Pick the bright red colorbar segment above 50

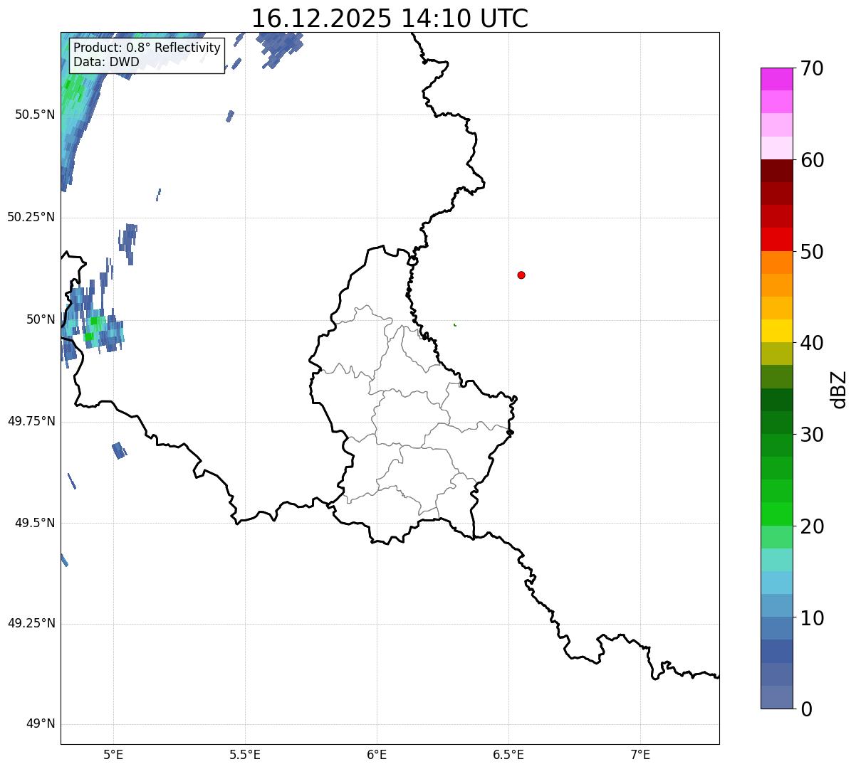tap(776, 239)
